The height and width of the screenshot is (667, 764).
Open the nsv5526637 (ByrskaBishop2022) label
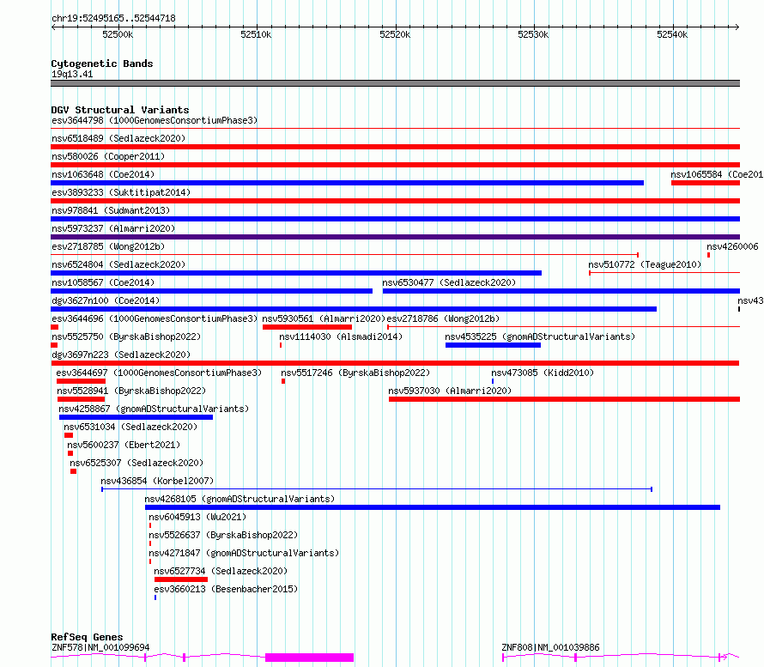[223, 535]
